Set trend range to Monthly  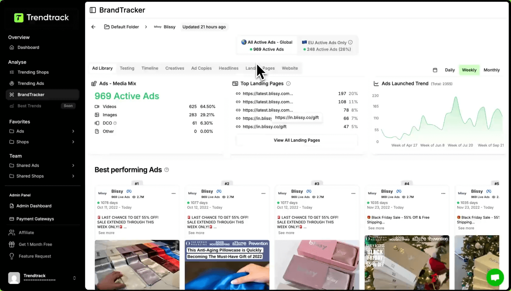492,70
